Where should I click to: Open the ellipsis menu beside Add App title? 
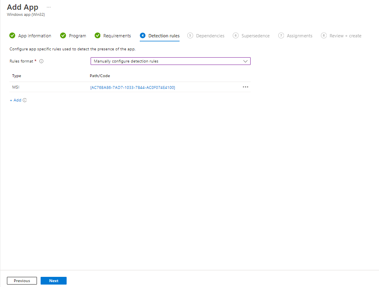[49, 7]
